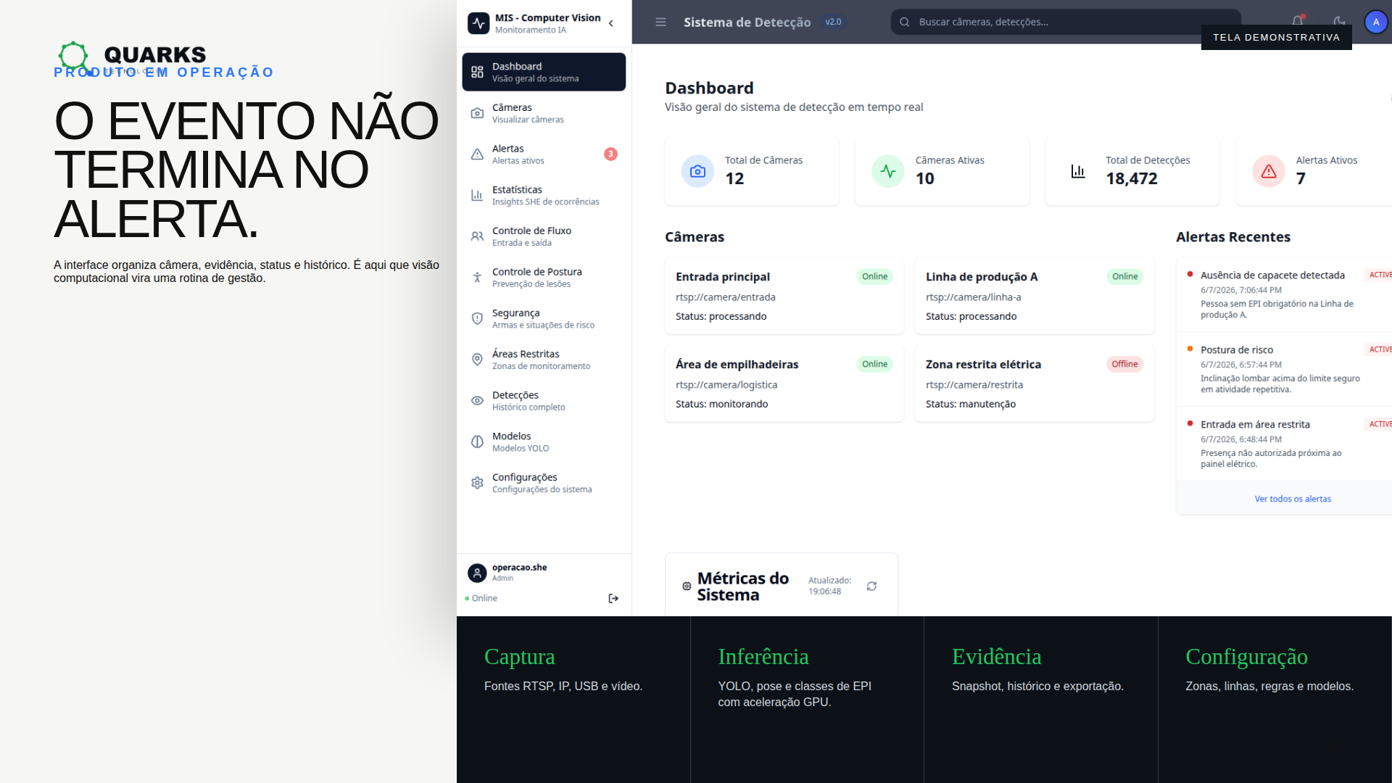Click the search magnifier icon
1392x783 pixels.
pos(904,22)
